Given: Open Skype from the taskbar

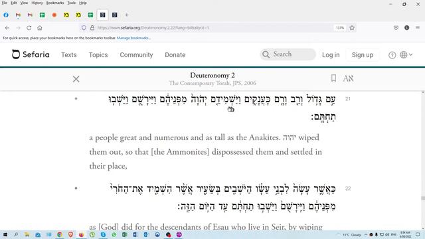Looking at the screenshot, I should click(103, 234).
